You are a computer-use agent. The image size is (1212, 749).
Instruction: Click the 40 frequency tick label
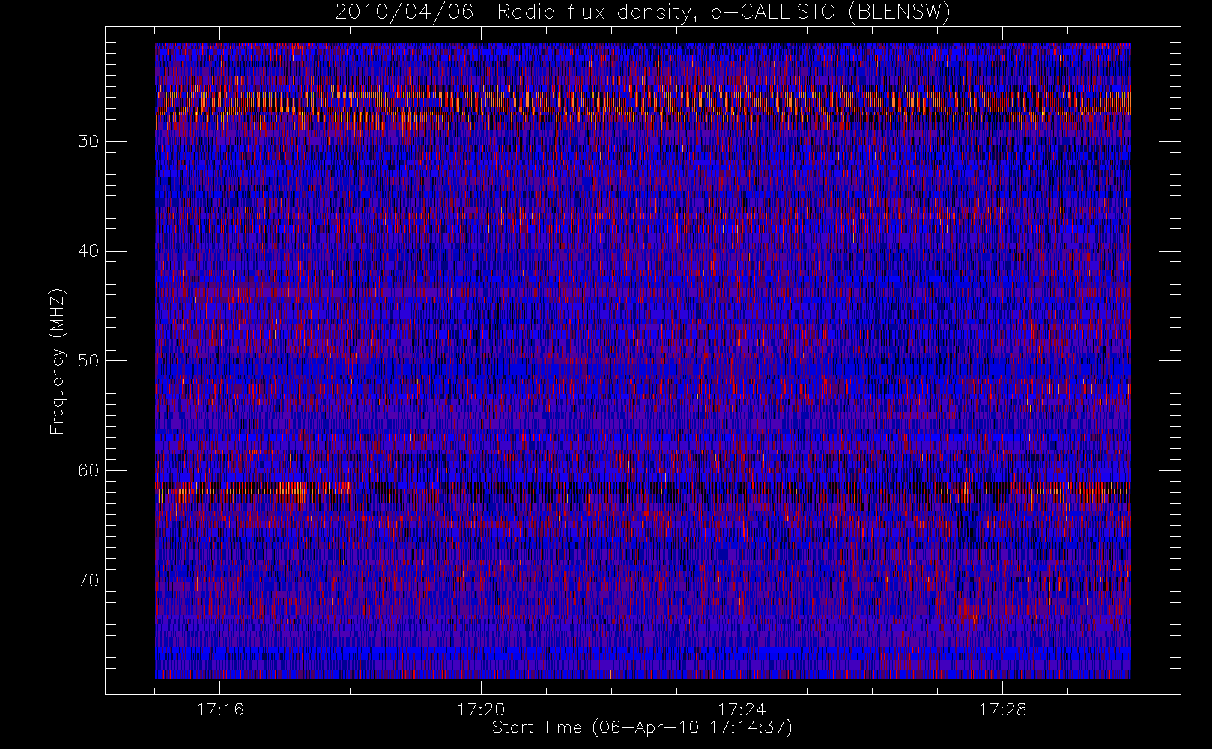click(88, 251)
